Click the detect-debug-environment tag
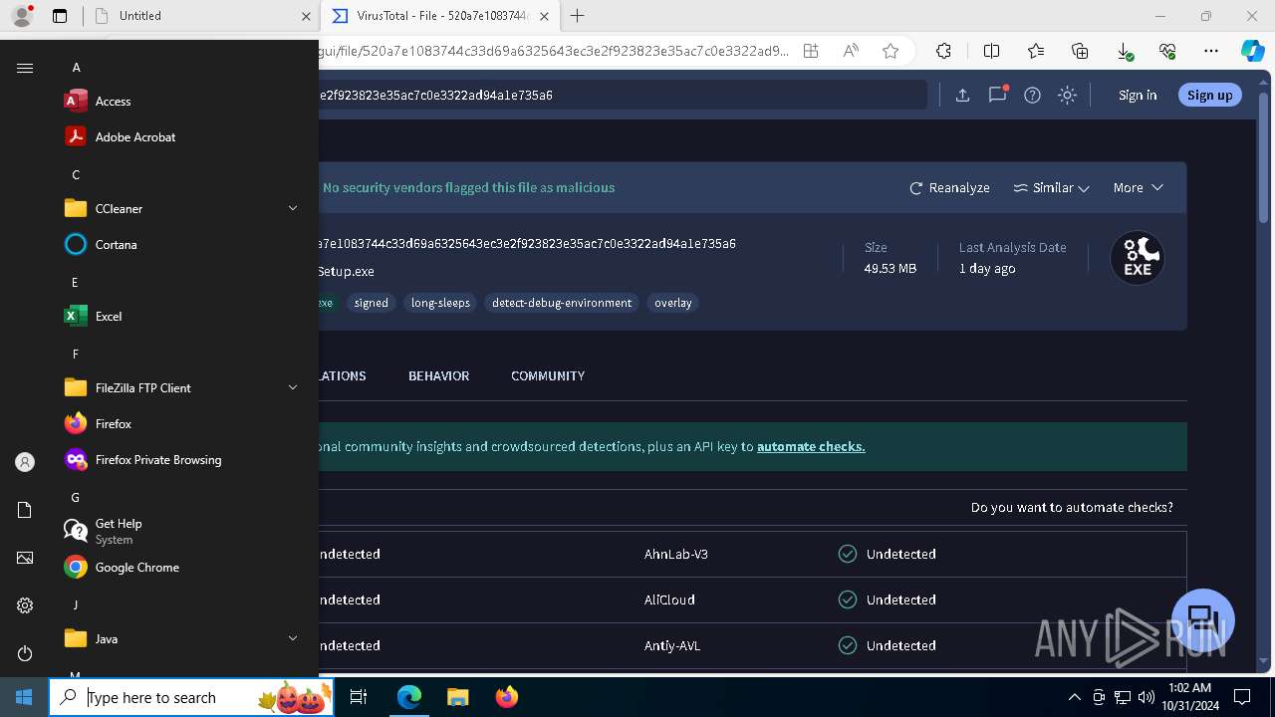1275x717 pixels. pyautogui.click(x=562, y=303)
